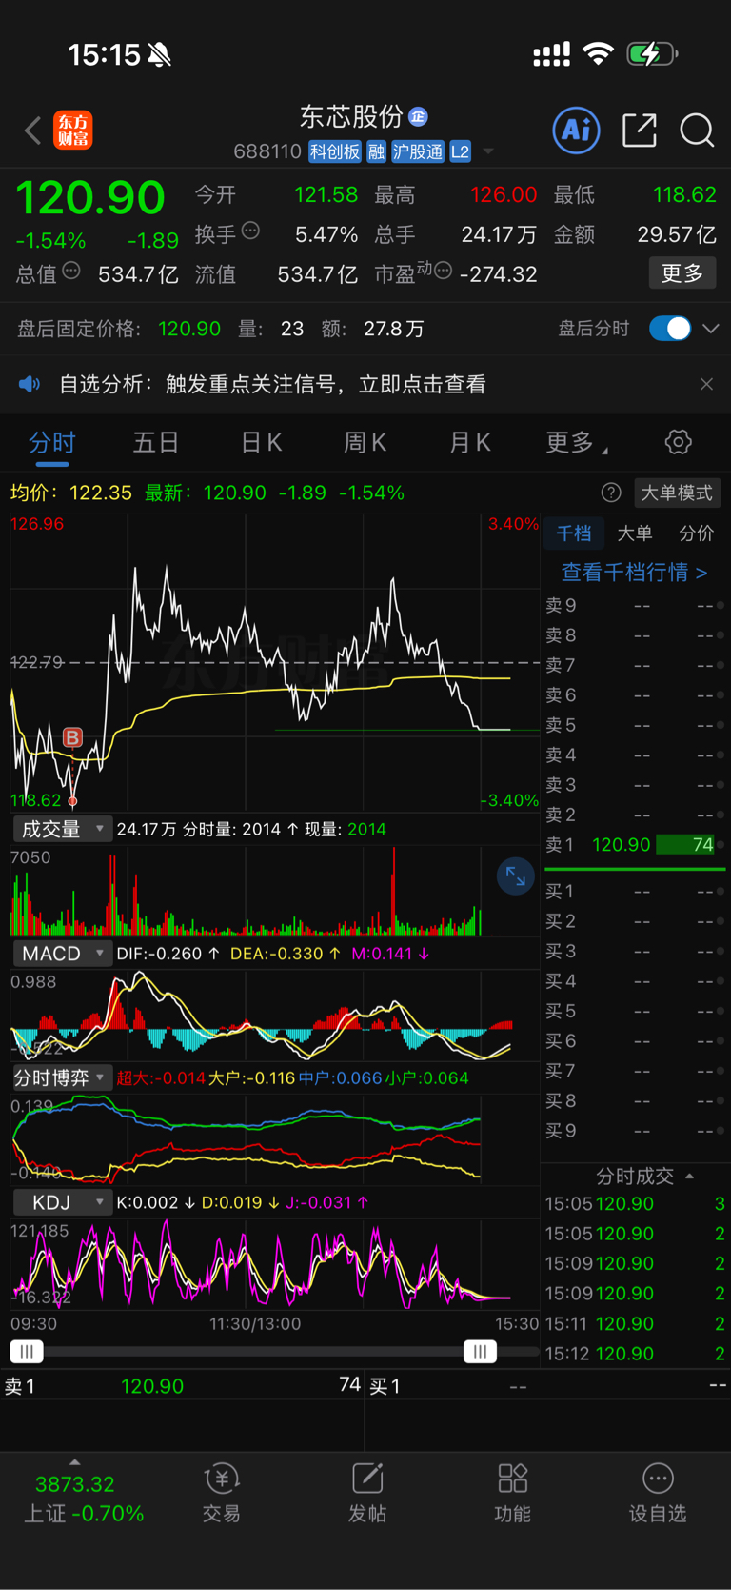Screen dimensions: 731x1590
Task: Expand chart to fullscreen icon
Action: [516, 876]
